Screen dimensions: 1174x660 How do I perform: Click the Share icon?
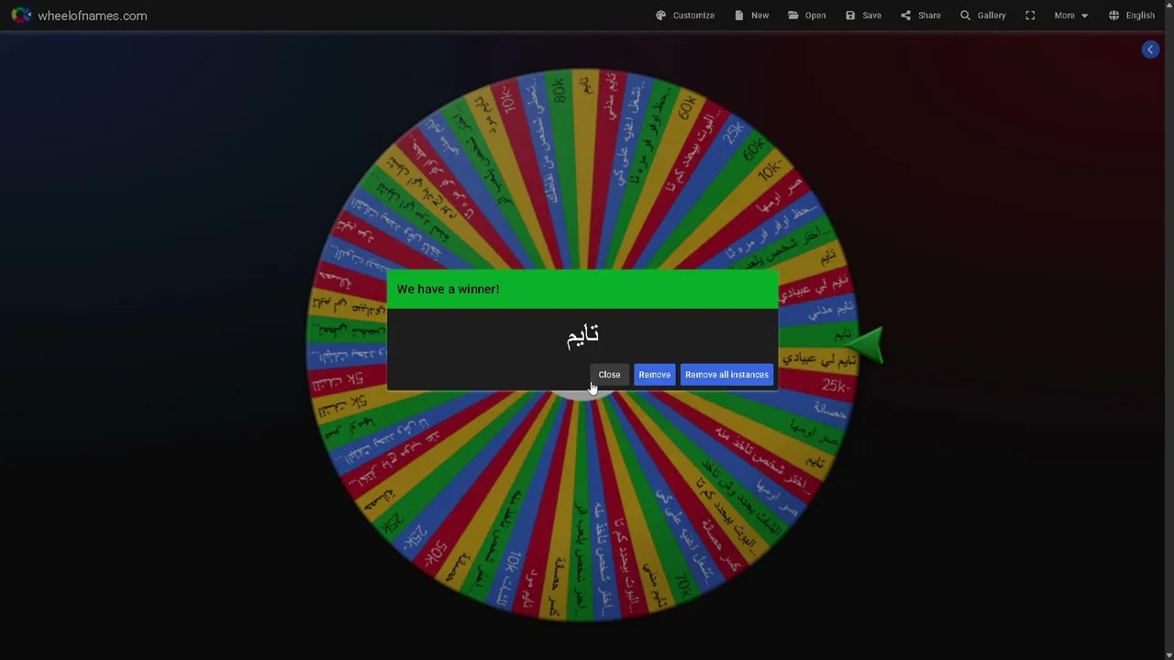pos(905,16)
